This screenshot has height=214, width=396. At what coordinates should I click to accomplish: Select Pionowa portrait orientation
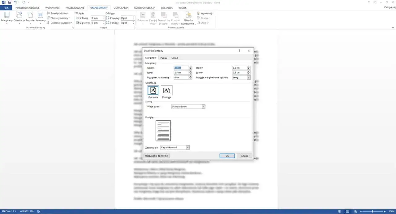pos(153,90)
